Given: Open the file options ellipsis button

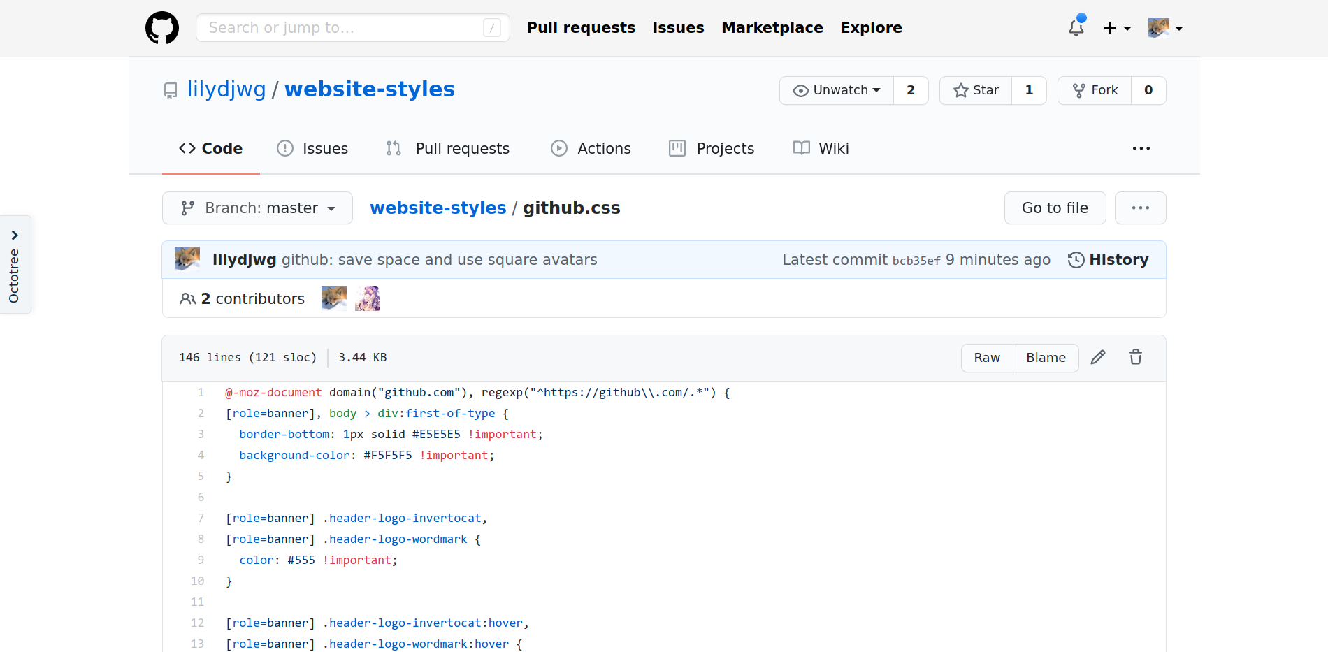Looking at the screenshot, I should (x=1140, y=208).
